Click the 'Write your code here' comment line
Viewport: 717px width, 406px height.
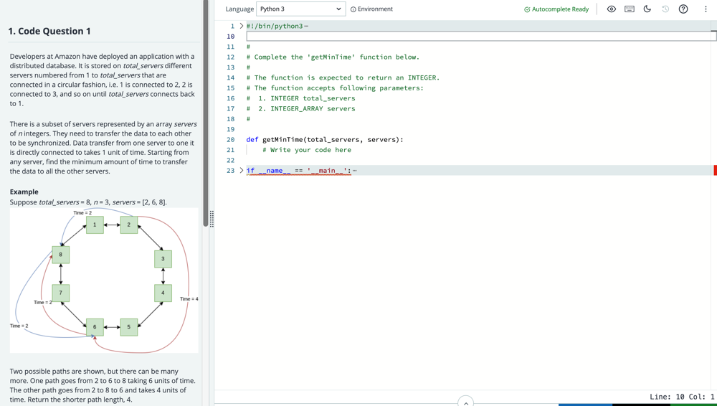306,150
